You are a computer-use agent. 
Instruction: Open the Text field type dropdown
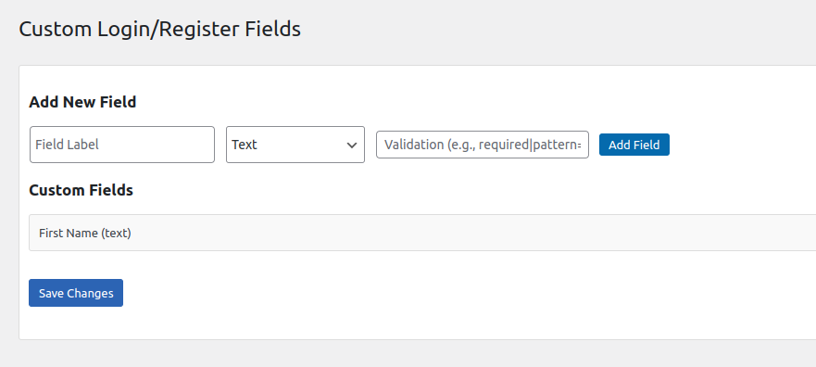pyautogui.click(x=295, y=145)
